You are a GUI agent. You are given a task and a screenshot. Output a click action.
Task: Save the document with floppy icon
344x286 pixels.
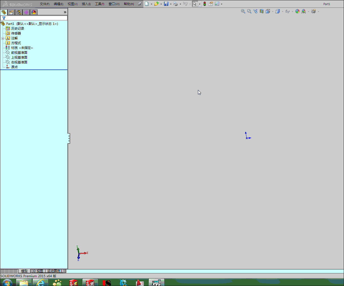166,4
